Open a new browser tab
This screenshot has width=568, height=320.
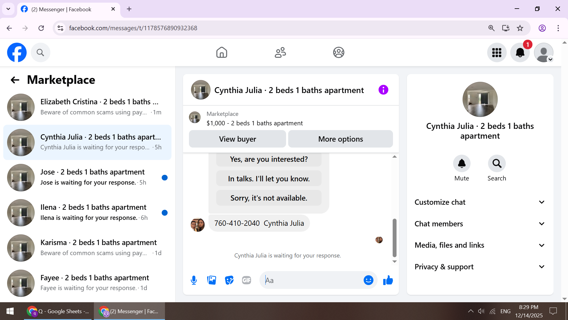click(x=129, y=9)
